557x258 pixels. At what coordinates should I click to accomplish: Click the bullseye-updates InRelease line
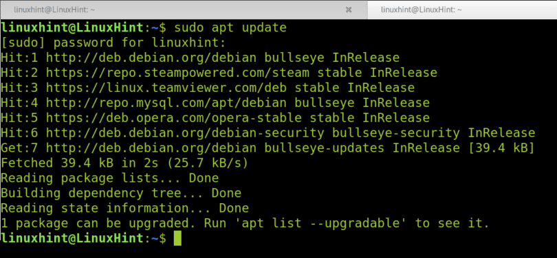[268, 148]
